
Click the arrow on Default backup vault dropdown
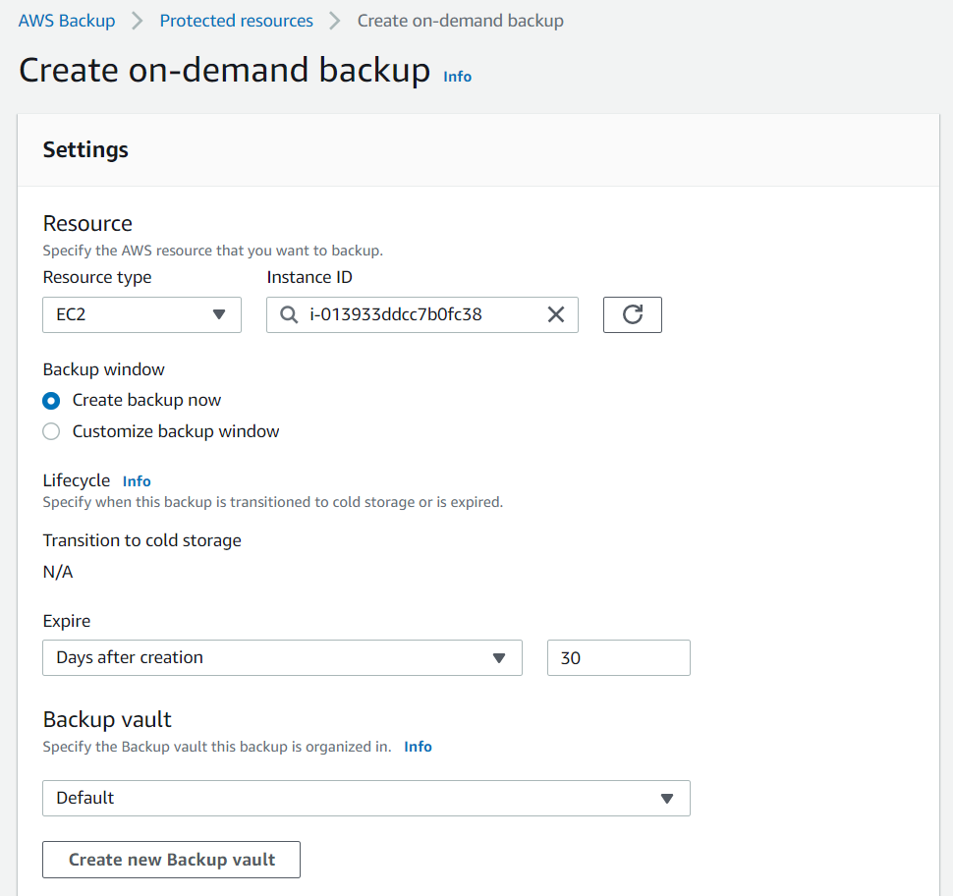click(667, 799)
